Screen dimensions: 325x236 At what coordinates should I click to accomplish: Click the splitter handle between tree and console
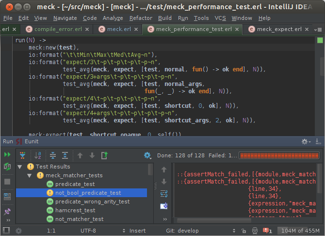[155, 186]
